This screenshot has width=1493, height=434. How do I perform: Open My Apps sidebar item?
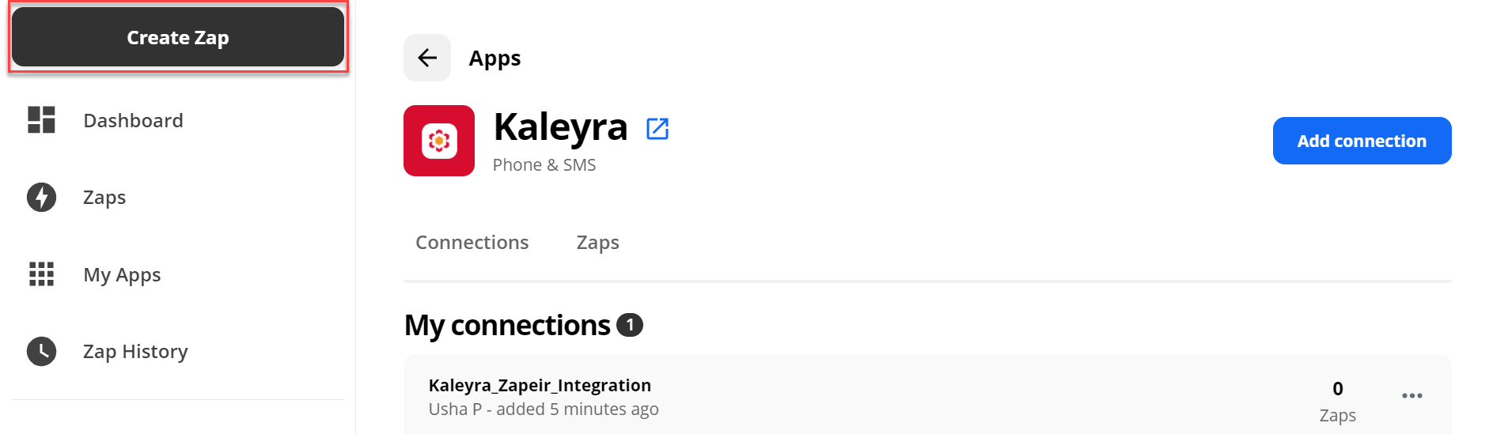click(122, 274)
